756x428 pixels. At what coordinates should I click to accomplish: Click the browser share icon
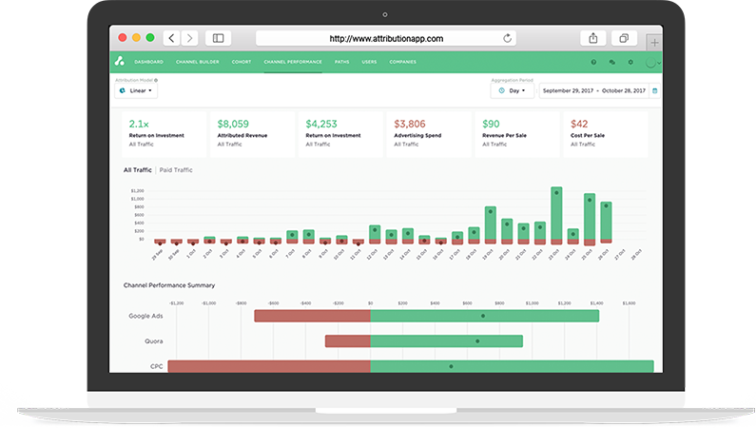(x=593, y=38)
